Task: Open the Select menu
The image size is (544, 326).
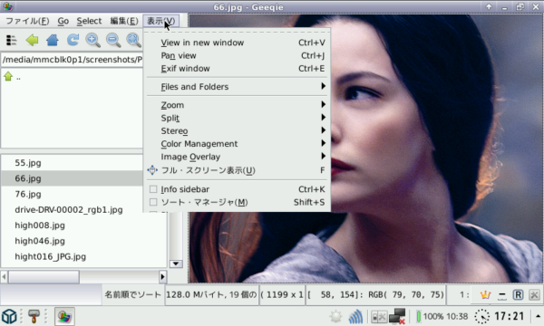Action: (x=89, y=21)
